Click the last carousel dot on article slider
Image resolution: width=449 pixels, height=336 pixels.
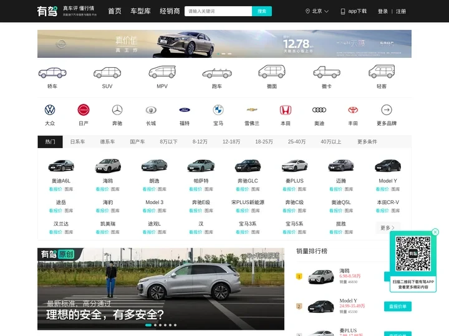175,325
